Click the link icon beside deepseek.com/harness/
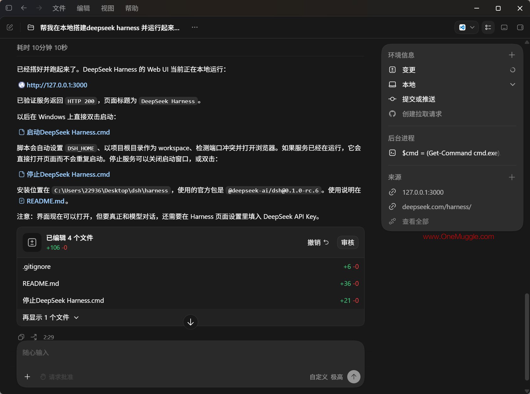The height and width of the screenshot is (394, 530). [392, 207]
